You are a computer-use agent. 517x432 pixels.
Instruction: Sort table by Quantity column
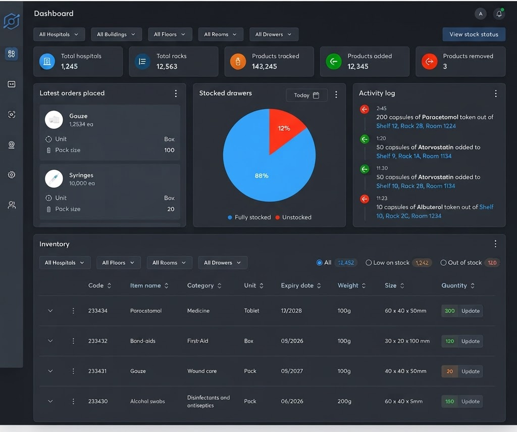[458, 285]
